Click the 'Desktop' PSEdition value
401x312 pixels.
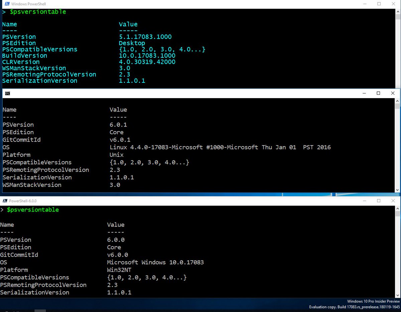(132, 43)
